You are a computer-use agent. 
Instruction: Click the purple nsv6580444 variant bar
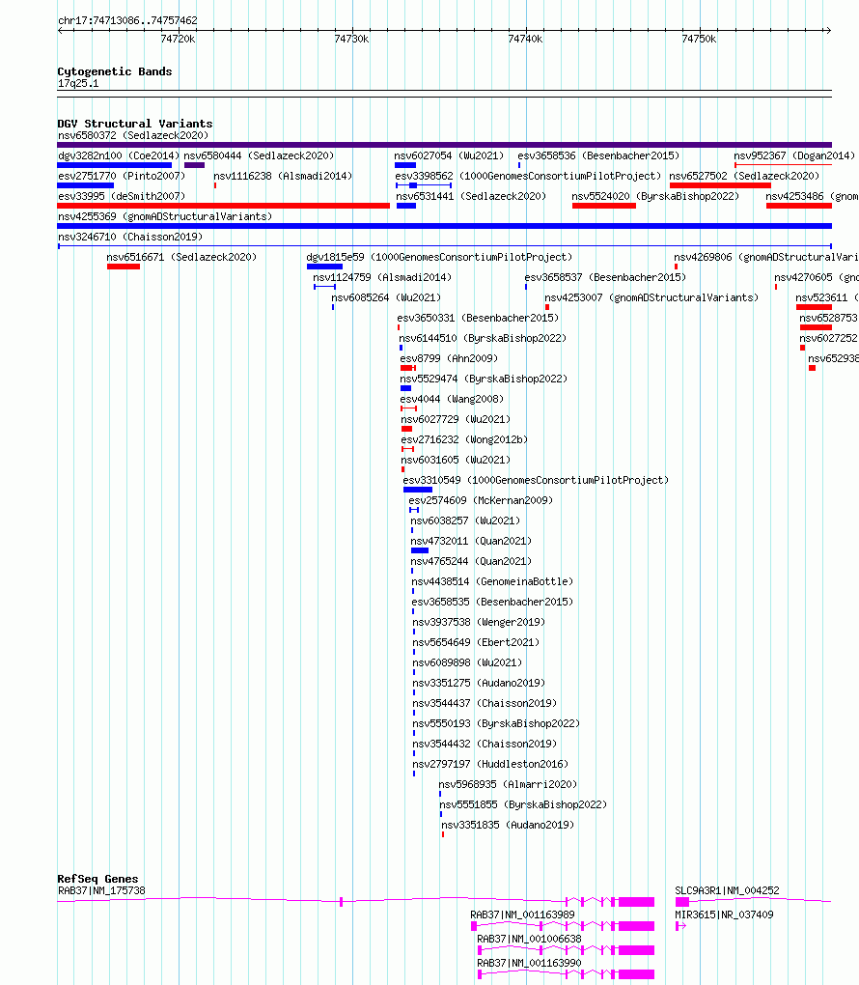click(x=194, y=165)
